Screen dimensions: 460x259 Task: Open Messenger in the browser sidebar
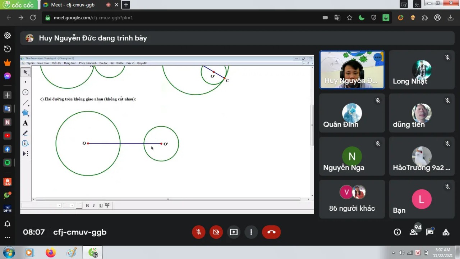7,76
